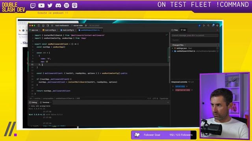Click the "Ecoute le podcast !!" text
Image resolution: width=252 pixels, height=141 pixels.
coord(53,13)
